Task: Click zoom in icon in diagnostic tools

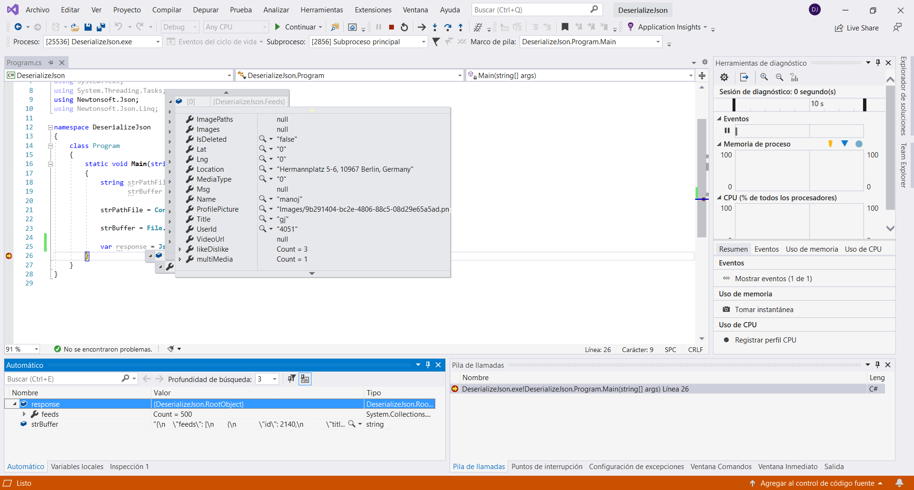Action: [x=764, y=77]
